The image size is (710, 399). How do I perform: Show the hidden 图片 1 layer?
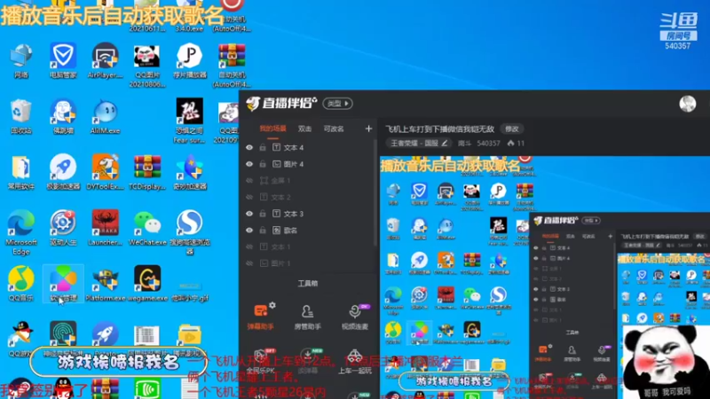[x=249, y=263]
